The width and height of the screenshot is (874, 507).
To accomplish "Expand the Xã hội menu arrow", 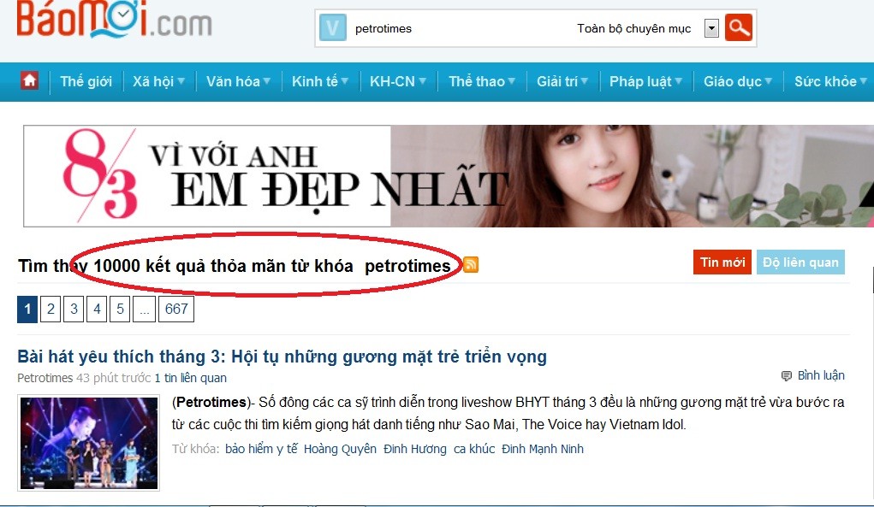I will [x=181, y=81].
